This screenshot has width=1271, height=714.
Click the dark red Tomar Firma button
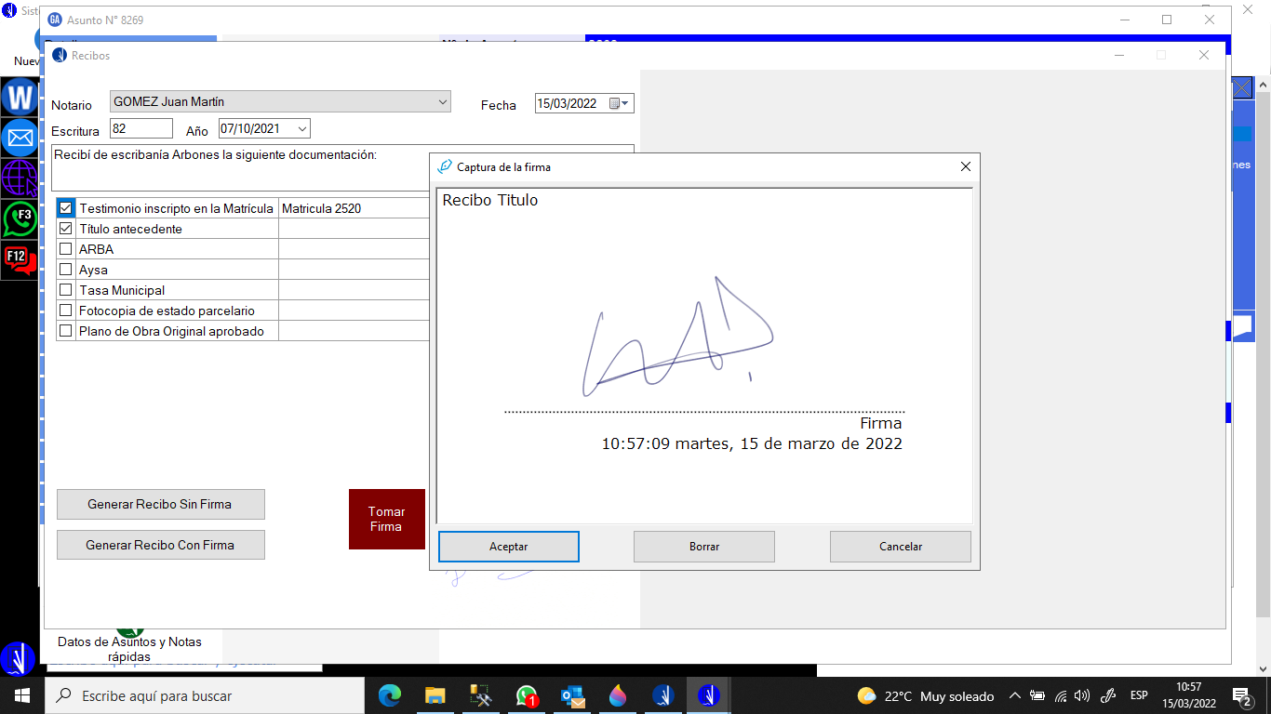pyautogui.click(x=386, y=519)
